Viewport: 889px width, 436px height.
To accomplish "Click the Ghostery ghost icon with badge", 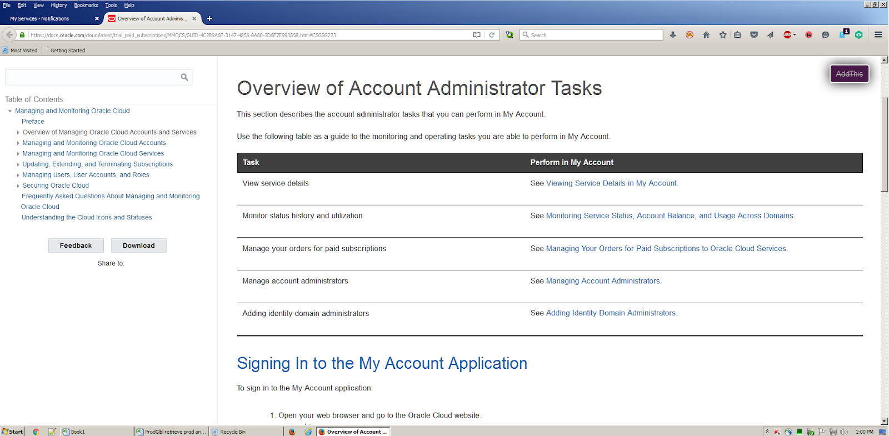I will [843, 34].
